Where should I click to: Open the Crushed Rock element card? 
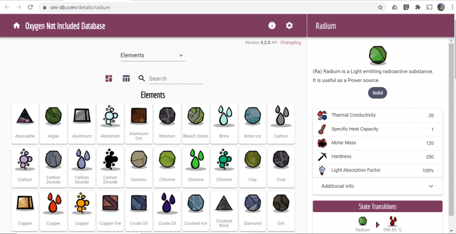click(224, 211)
